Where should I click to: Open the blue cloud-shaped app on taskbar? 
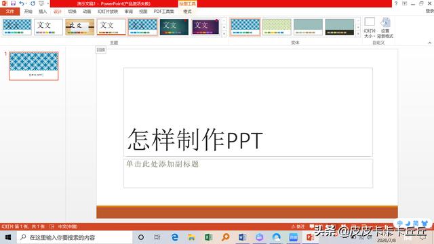[276, 237]
